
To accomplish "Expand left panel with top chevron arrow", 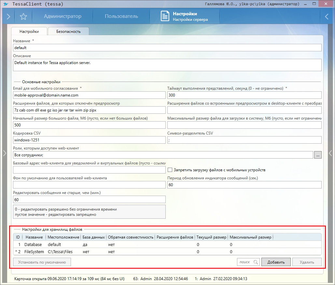I will tap(8, 17).
